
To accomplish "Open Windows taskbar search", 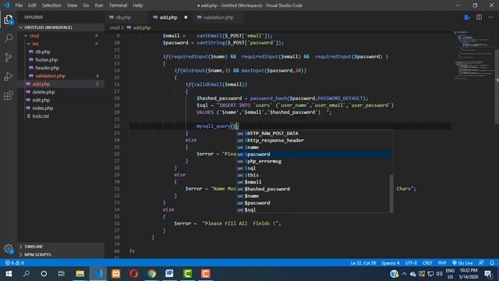I will point(27,274).
